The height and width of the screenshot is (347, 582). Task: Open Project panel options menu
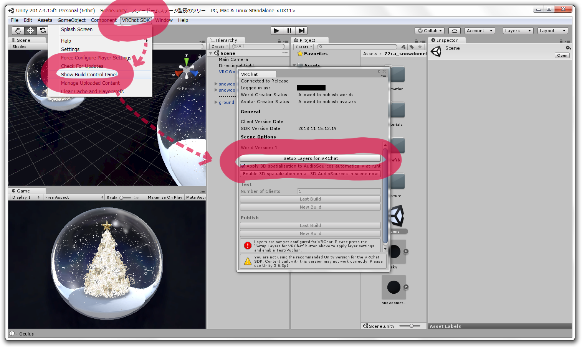point(423,41)
